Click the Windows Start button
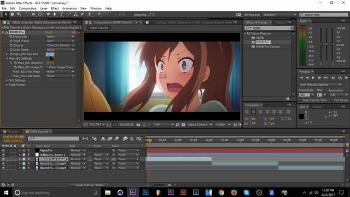 pos(6,192)
